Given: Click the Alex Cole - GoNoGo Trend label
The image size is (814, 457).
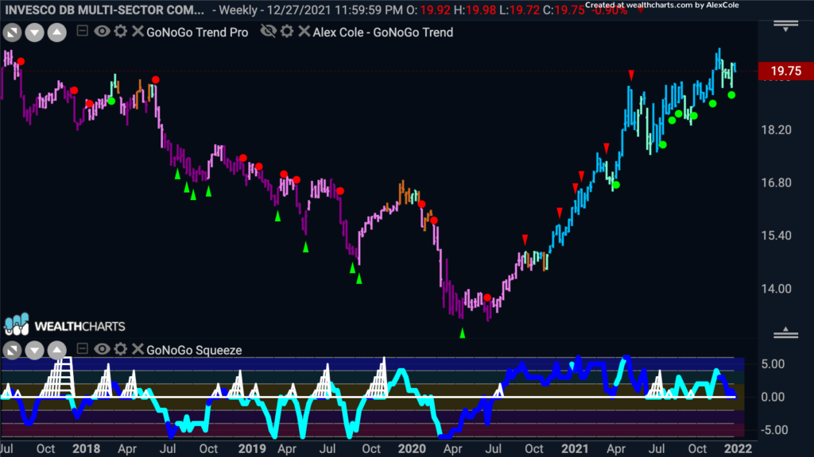Looking at the screenshot, I should 383,32.
